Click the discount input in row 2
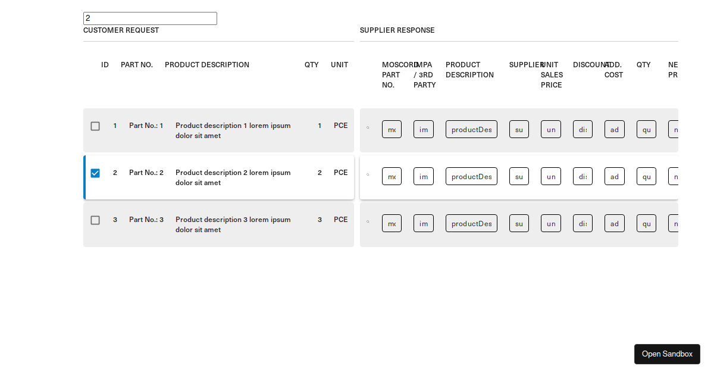Viewport: 714px width, 375px height. click(x=583, y=176)
